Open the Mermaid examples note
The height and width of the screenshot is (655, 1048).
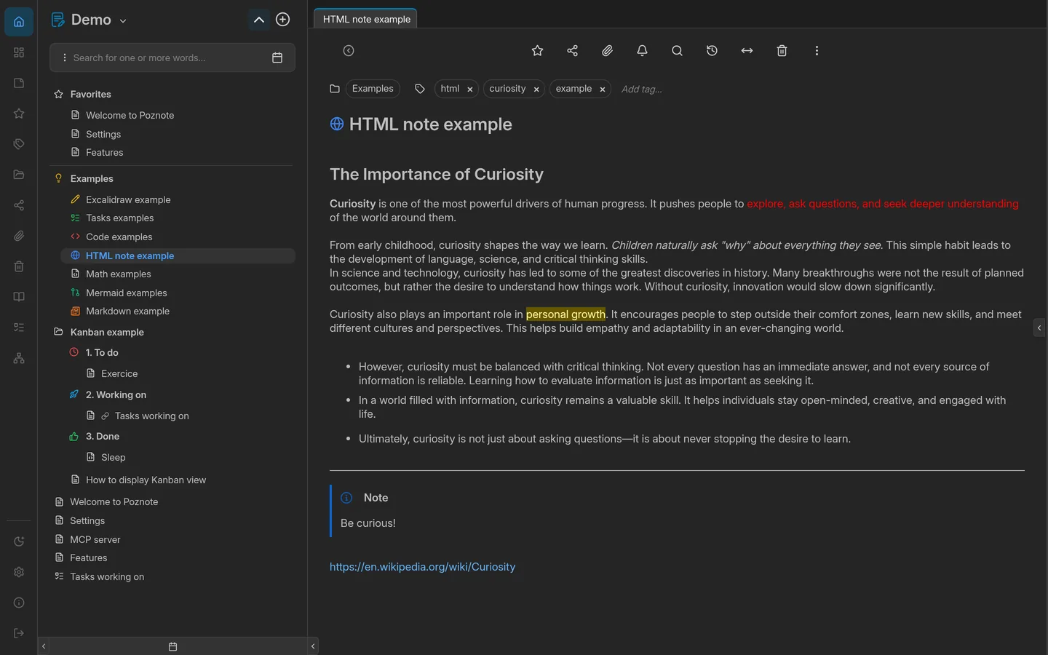pyautogui.click(x=127, y=293)
